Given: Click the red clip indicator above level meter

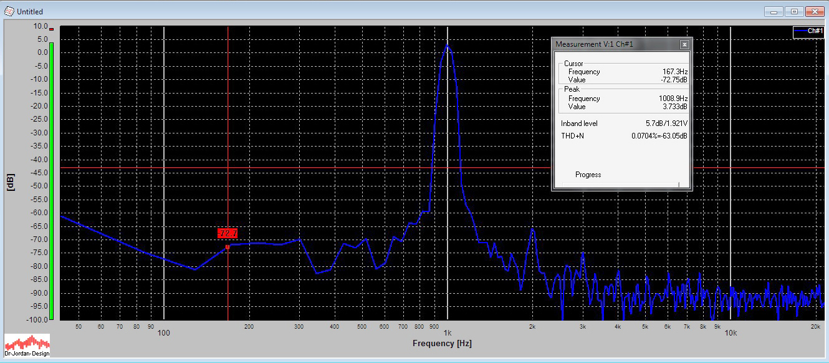Looking at the screenshot, I should coord(52,29).
